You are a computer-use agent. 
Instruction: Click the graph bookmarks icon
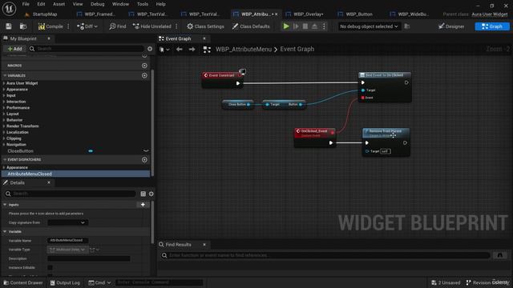click(164, 50)
